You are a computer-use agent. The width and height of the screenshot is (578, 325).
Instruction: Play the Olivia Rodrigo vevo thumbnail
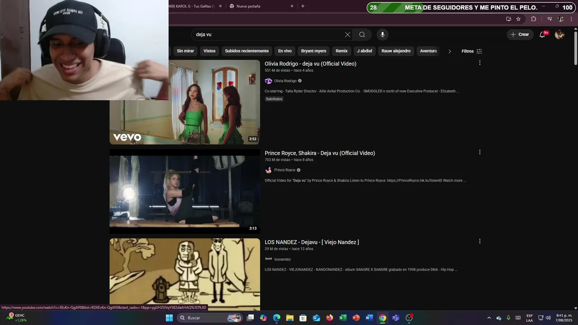coord(185,102)
